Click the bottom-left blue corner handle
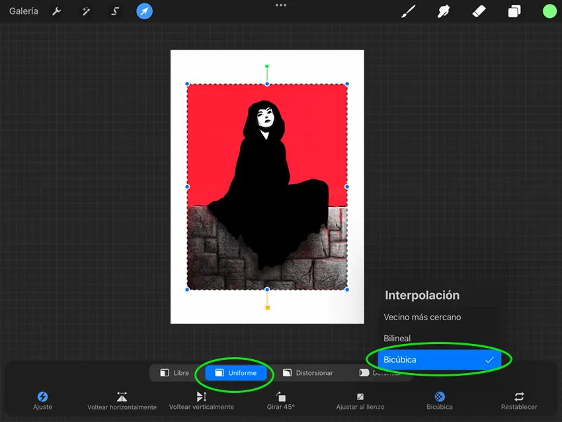 (187, 290)
